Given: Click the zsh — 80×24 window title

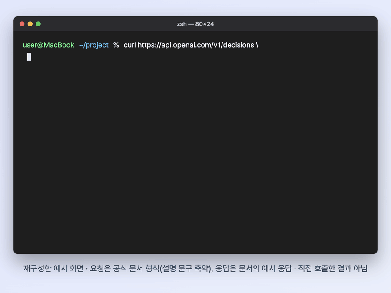Looking at the screenshot, I should point(195,24).
